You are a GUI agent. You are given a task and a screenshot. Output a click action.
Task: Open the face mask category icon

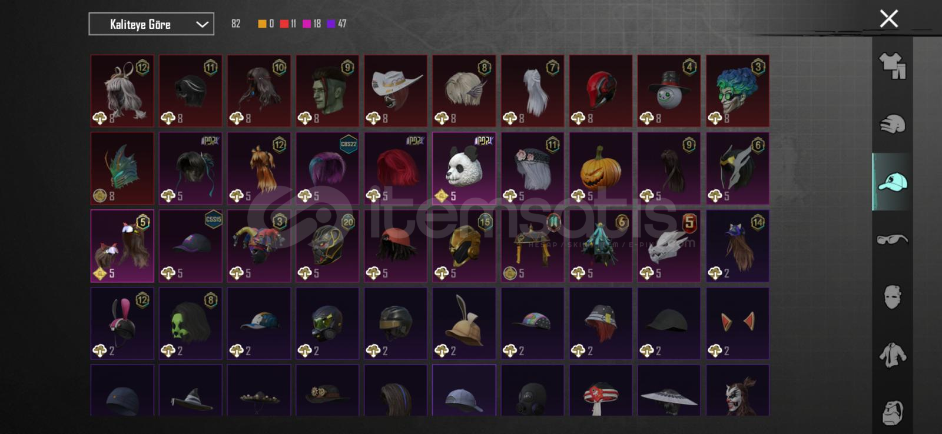coord(893,297)
